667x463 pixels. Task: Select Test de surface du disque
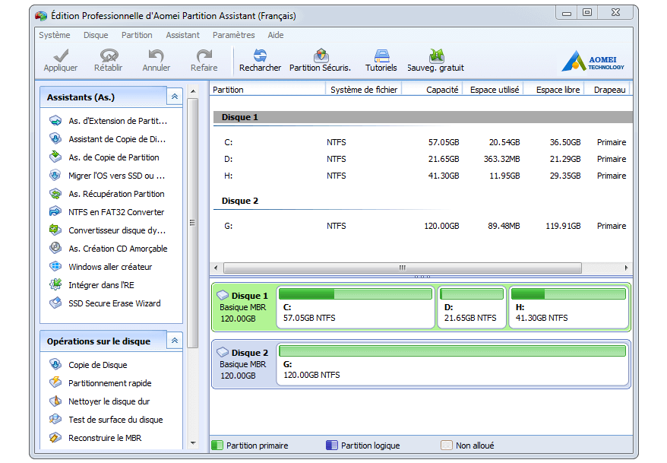(115, 420)
